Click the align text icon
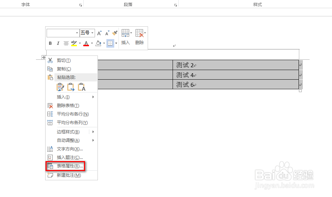 66,43
